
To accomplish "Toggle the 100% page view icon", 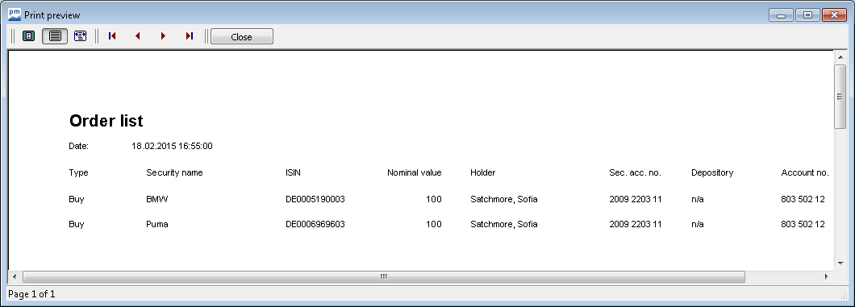I will point(55,36).
